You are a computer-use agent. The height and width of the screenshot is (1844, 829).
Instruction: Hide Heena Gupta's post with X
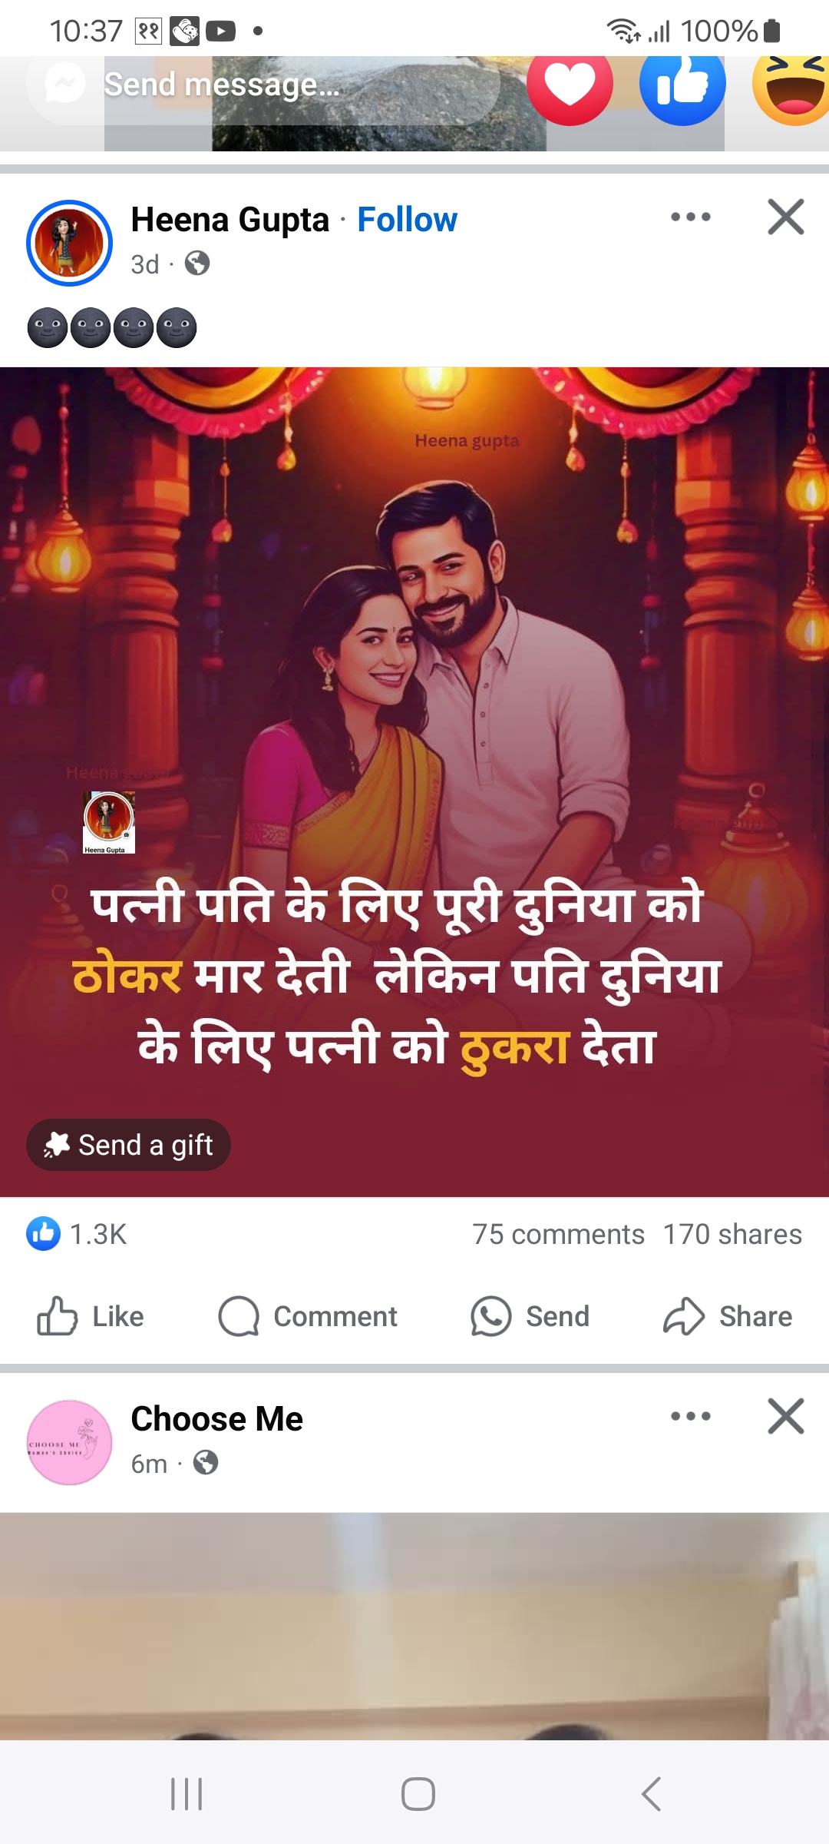tap(786, 217)
